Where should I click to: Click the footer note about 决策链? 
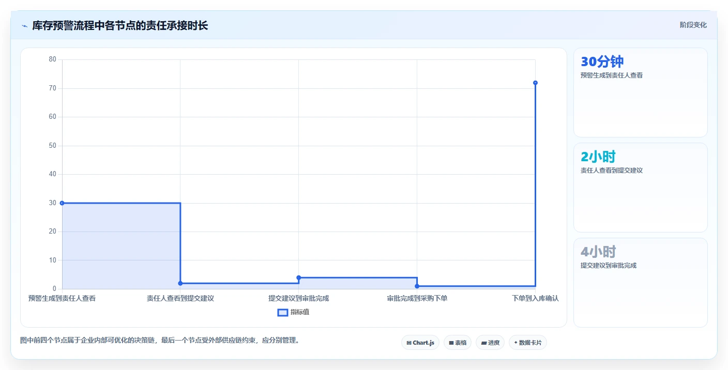pos(160,341)
